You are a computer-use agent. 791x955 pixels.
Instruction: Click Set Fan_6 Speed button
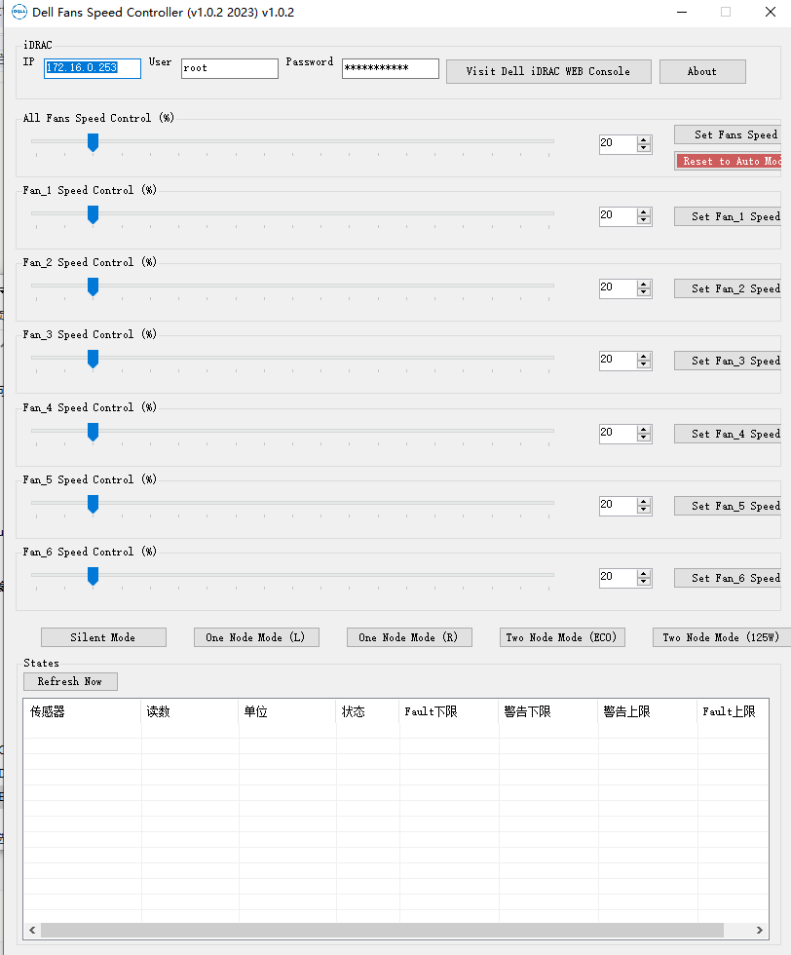point(728,577)
